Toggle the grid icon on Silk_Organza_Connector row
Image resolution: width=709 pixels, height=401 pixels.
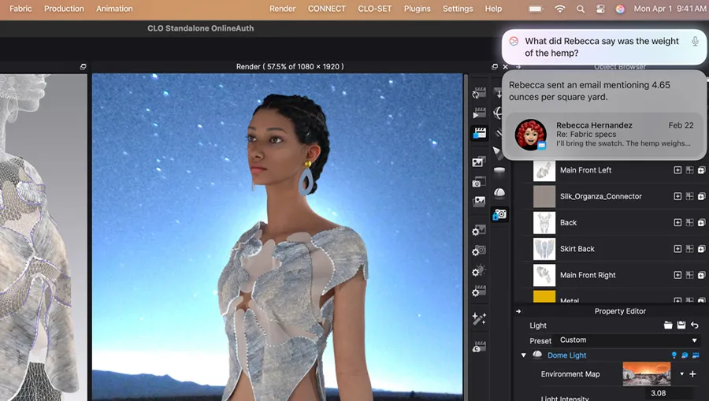(689, 196)
